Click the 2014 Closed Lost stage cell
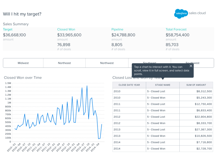The width and height of the screenshot is (217, 163). click(162, 142)
